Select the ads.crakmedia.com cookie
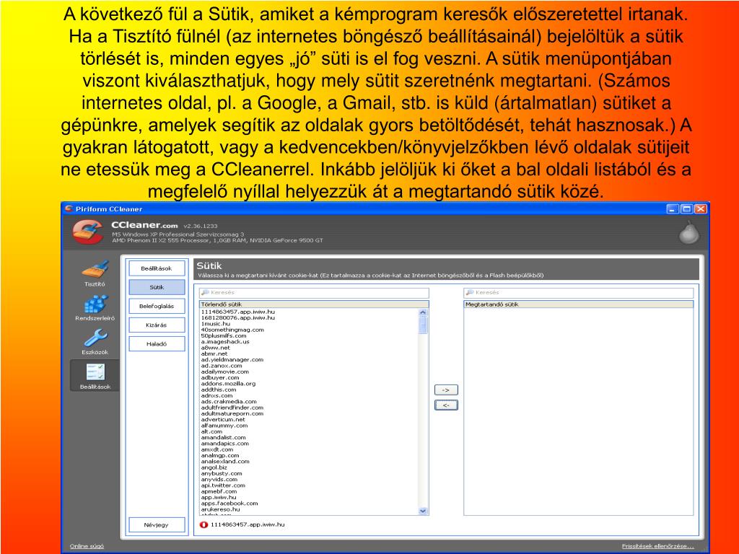Screen dimensions: 739x554 point(229,402)
